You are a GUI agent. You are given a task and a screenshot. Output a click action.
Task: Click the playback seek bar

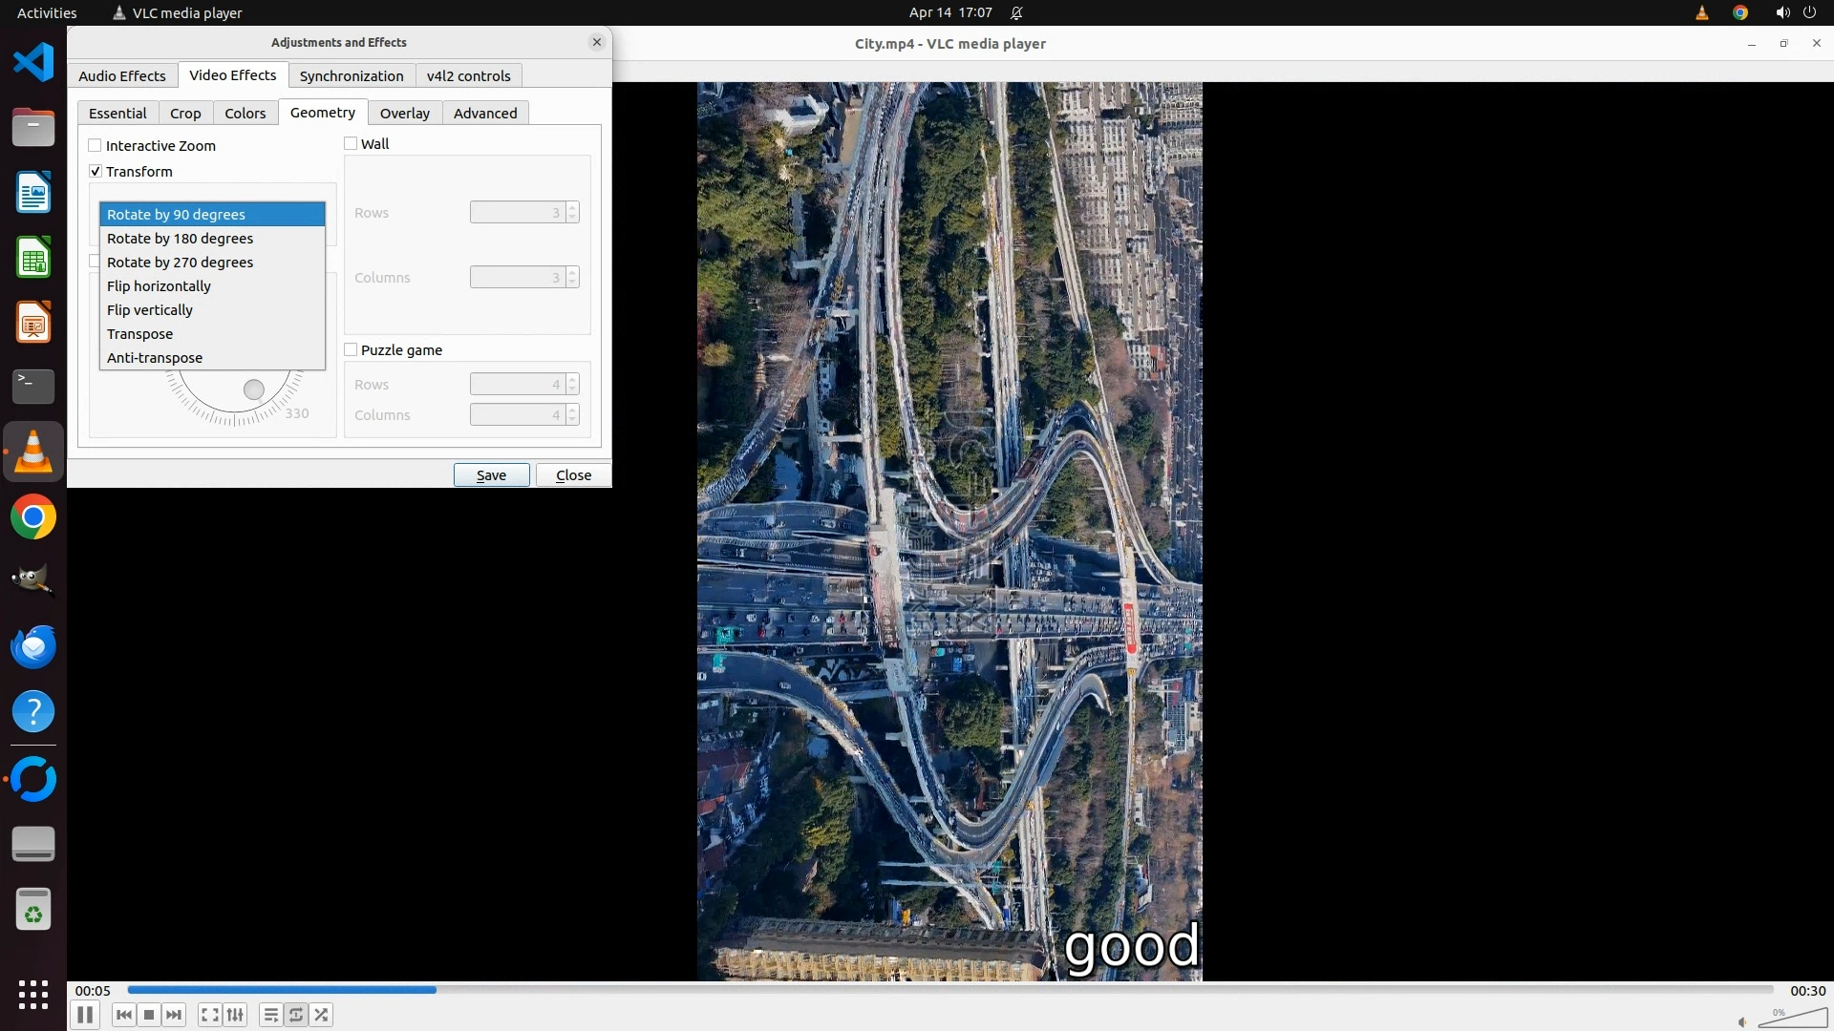[x=950, y=990]
